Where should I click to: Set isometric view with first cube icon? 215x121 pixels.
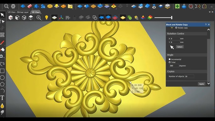(11, 18)
